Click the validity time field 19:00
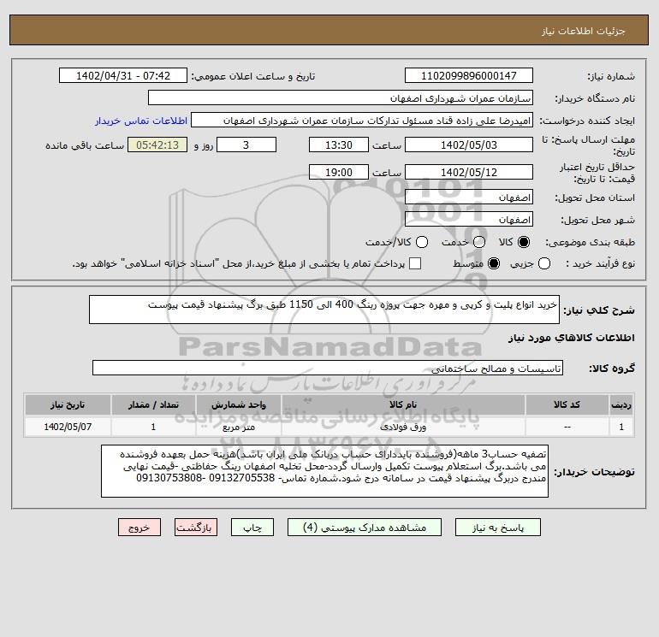This screenshot has width=659, height=637. tap(339, 172)
